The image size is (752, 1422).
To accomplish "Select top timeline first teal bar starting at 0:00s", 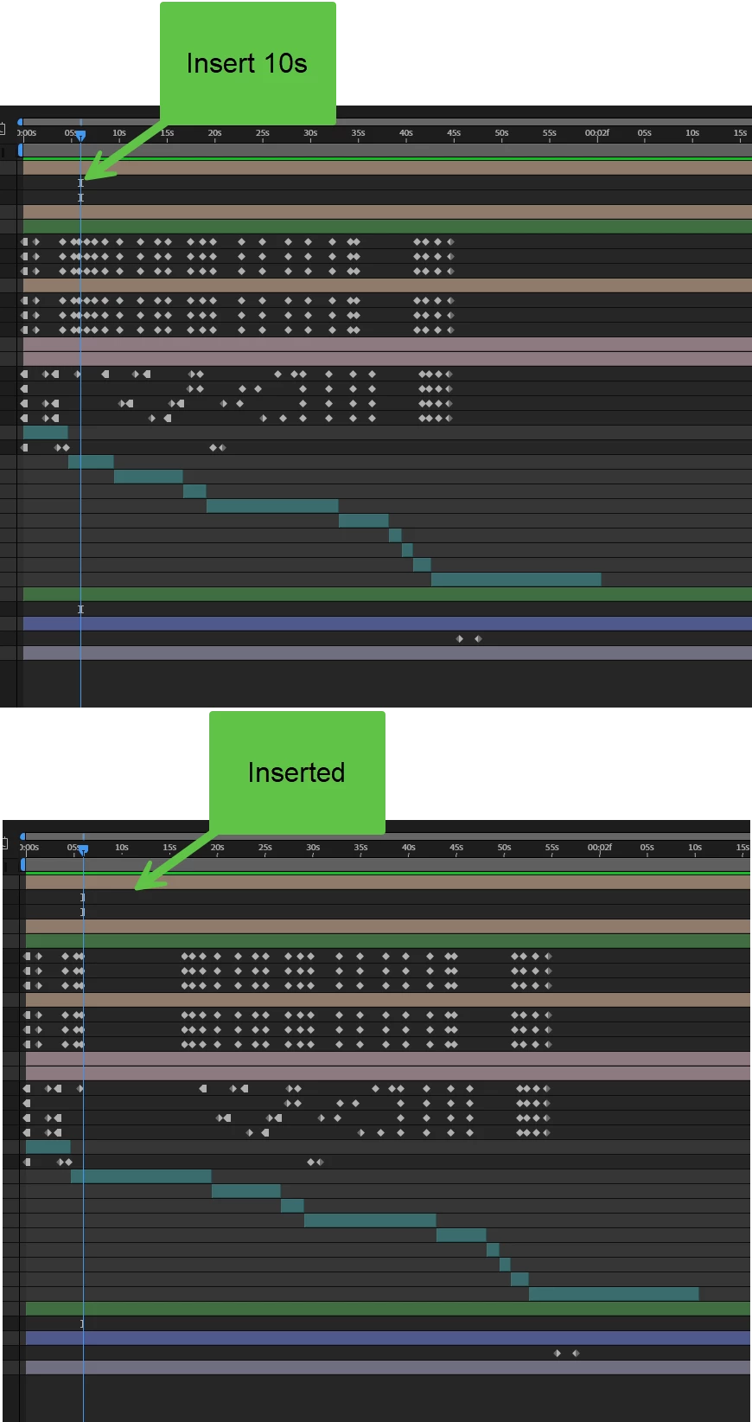I will click(45, 432).
